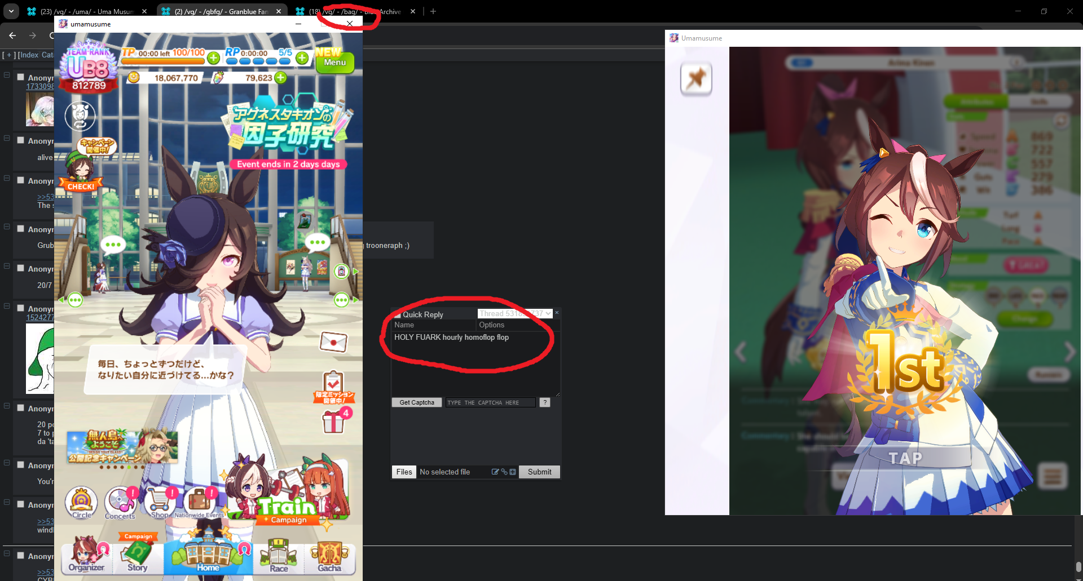The image size is (1083, 581).
Task: Submit the quick reply
Action: [x=540, y=472]
